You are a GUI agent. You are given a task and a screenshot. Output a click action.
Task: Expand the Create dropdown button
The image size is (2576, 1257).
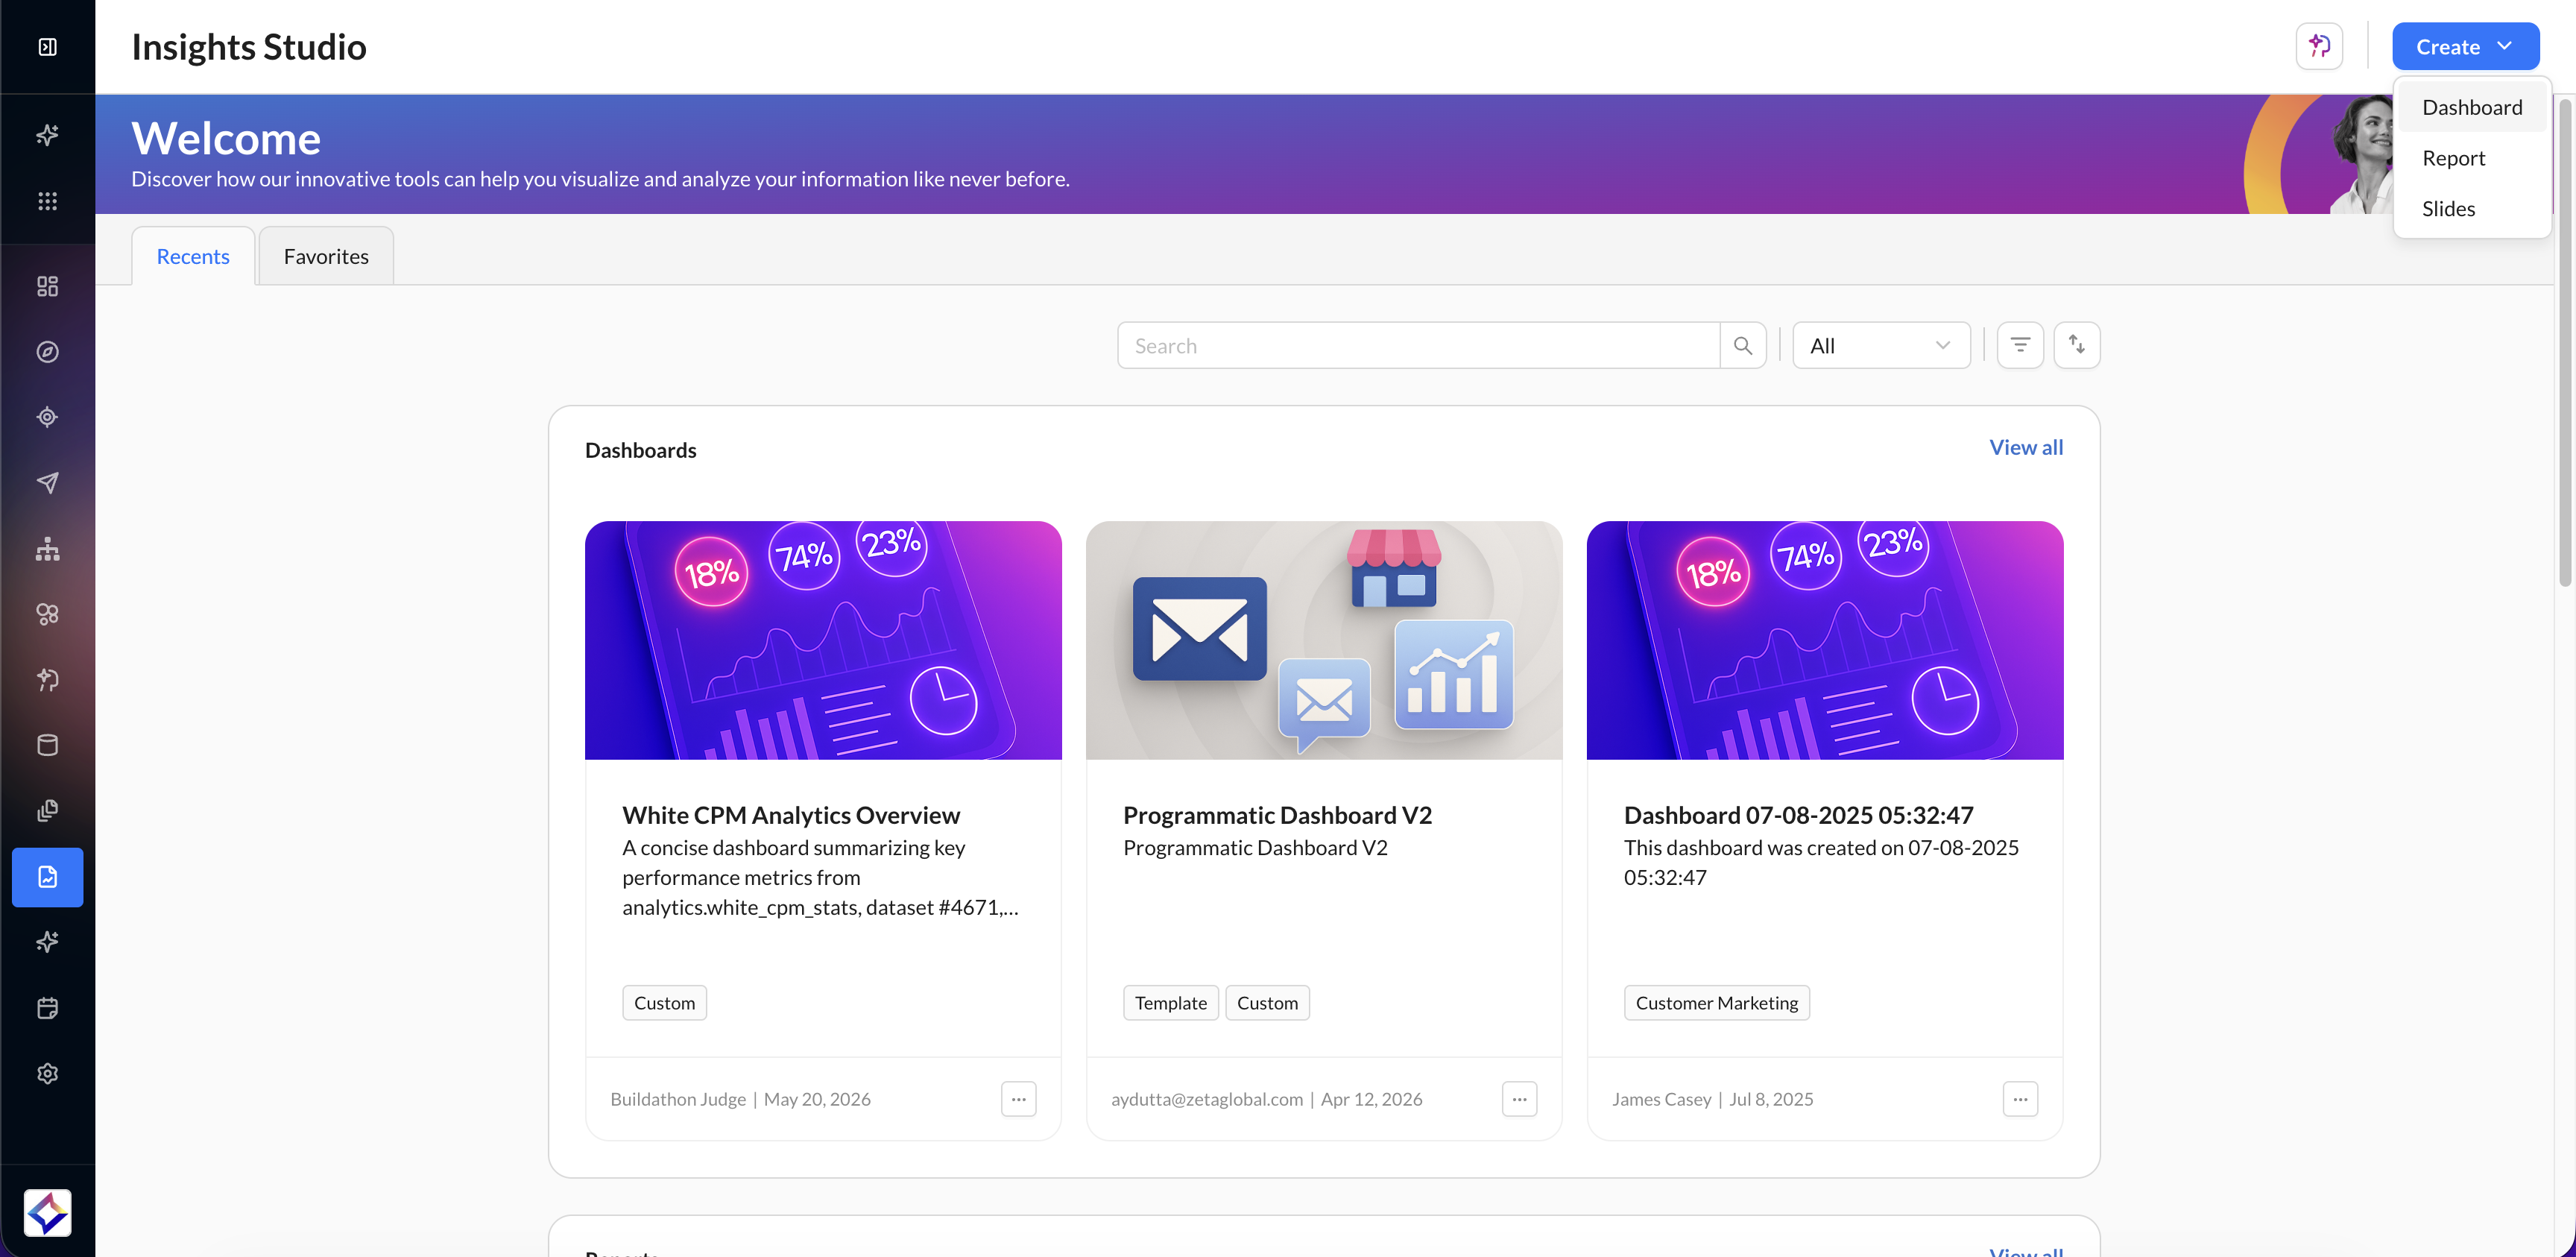2466,46
